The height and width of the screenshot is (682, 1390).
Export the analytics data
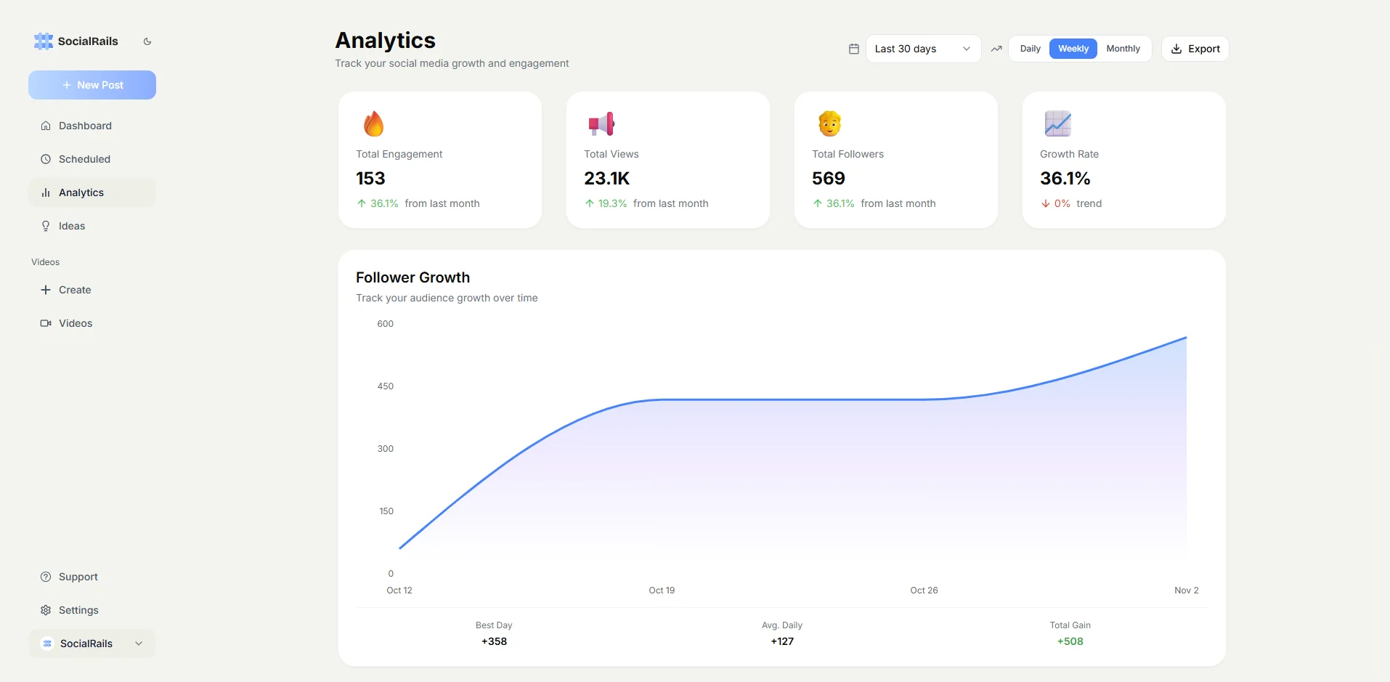click(1195, 49)
